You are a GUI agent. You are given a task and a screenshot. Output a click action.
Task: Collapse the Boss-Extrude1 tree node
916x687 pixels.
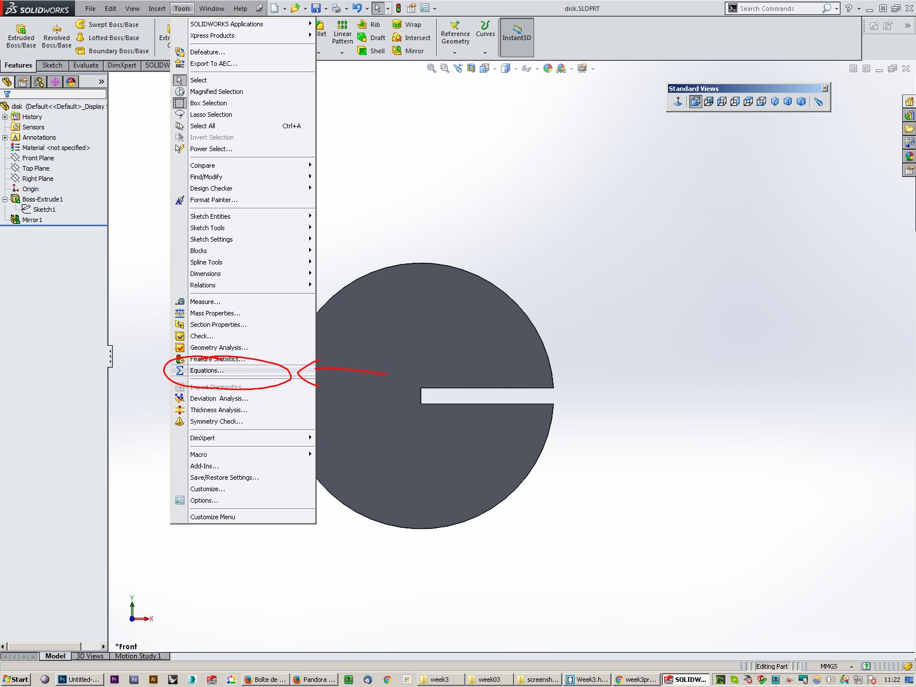5,199
